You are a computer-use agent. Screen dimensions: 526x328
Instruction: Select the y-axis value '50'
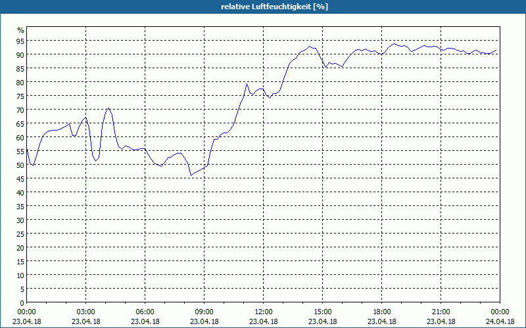click(20, 165)
